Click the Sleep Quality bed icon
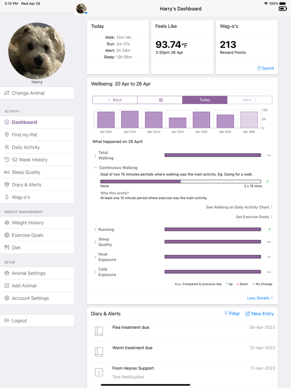The width and height of the screenshot is (291, 388). click(7, 172)
